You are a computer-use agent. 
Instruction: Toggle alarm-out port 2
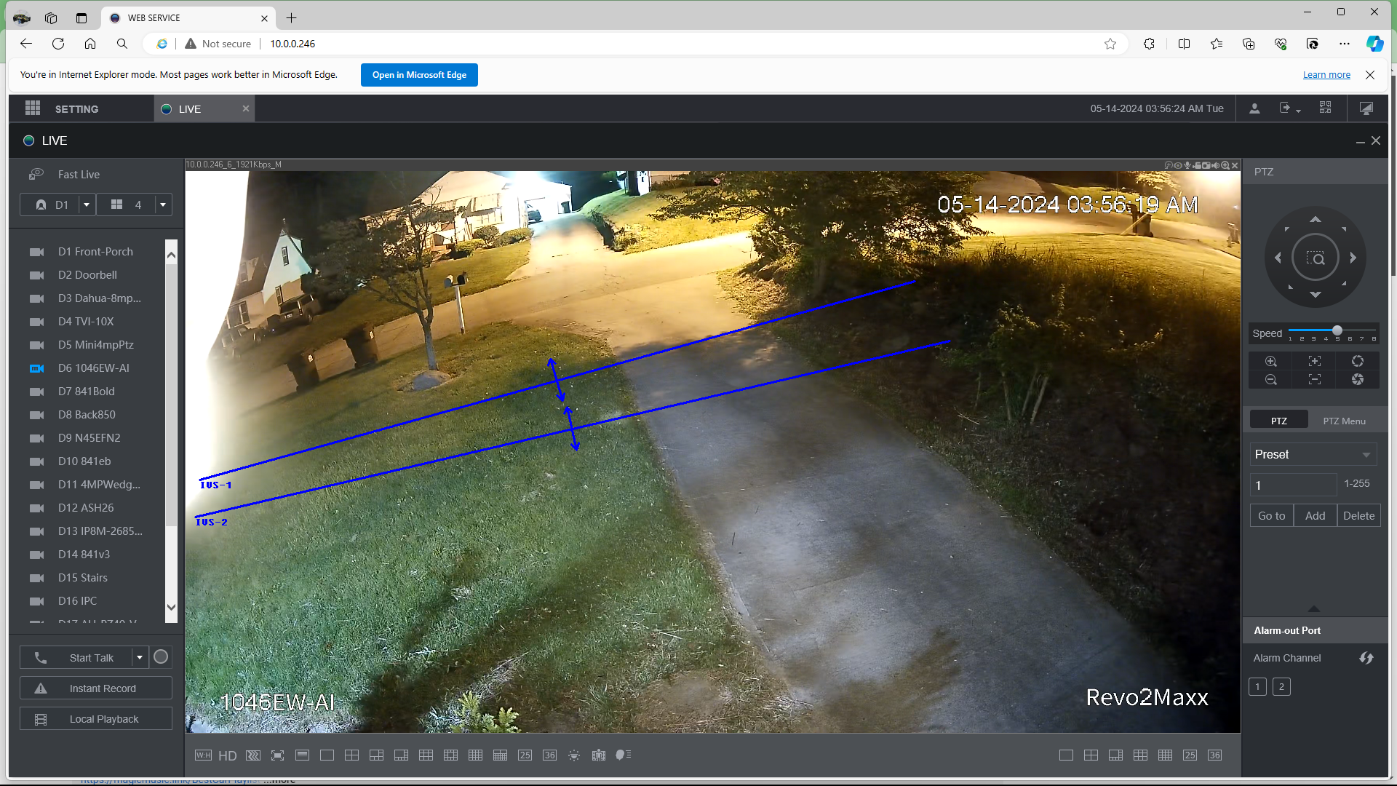pos(1282,687)
